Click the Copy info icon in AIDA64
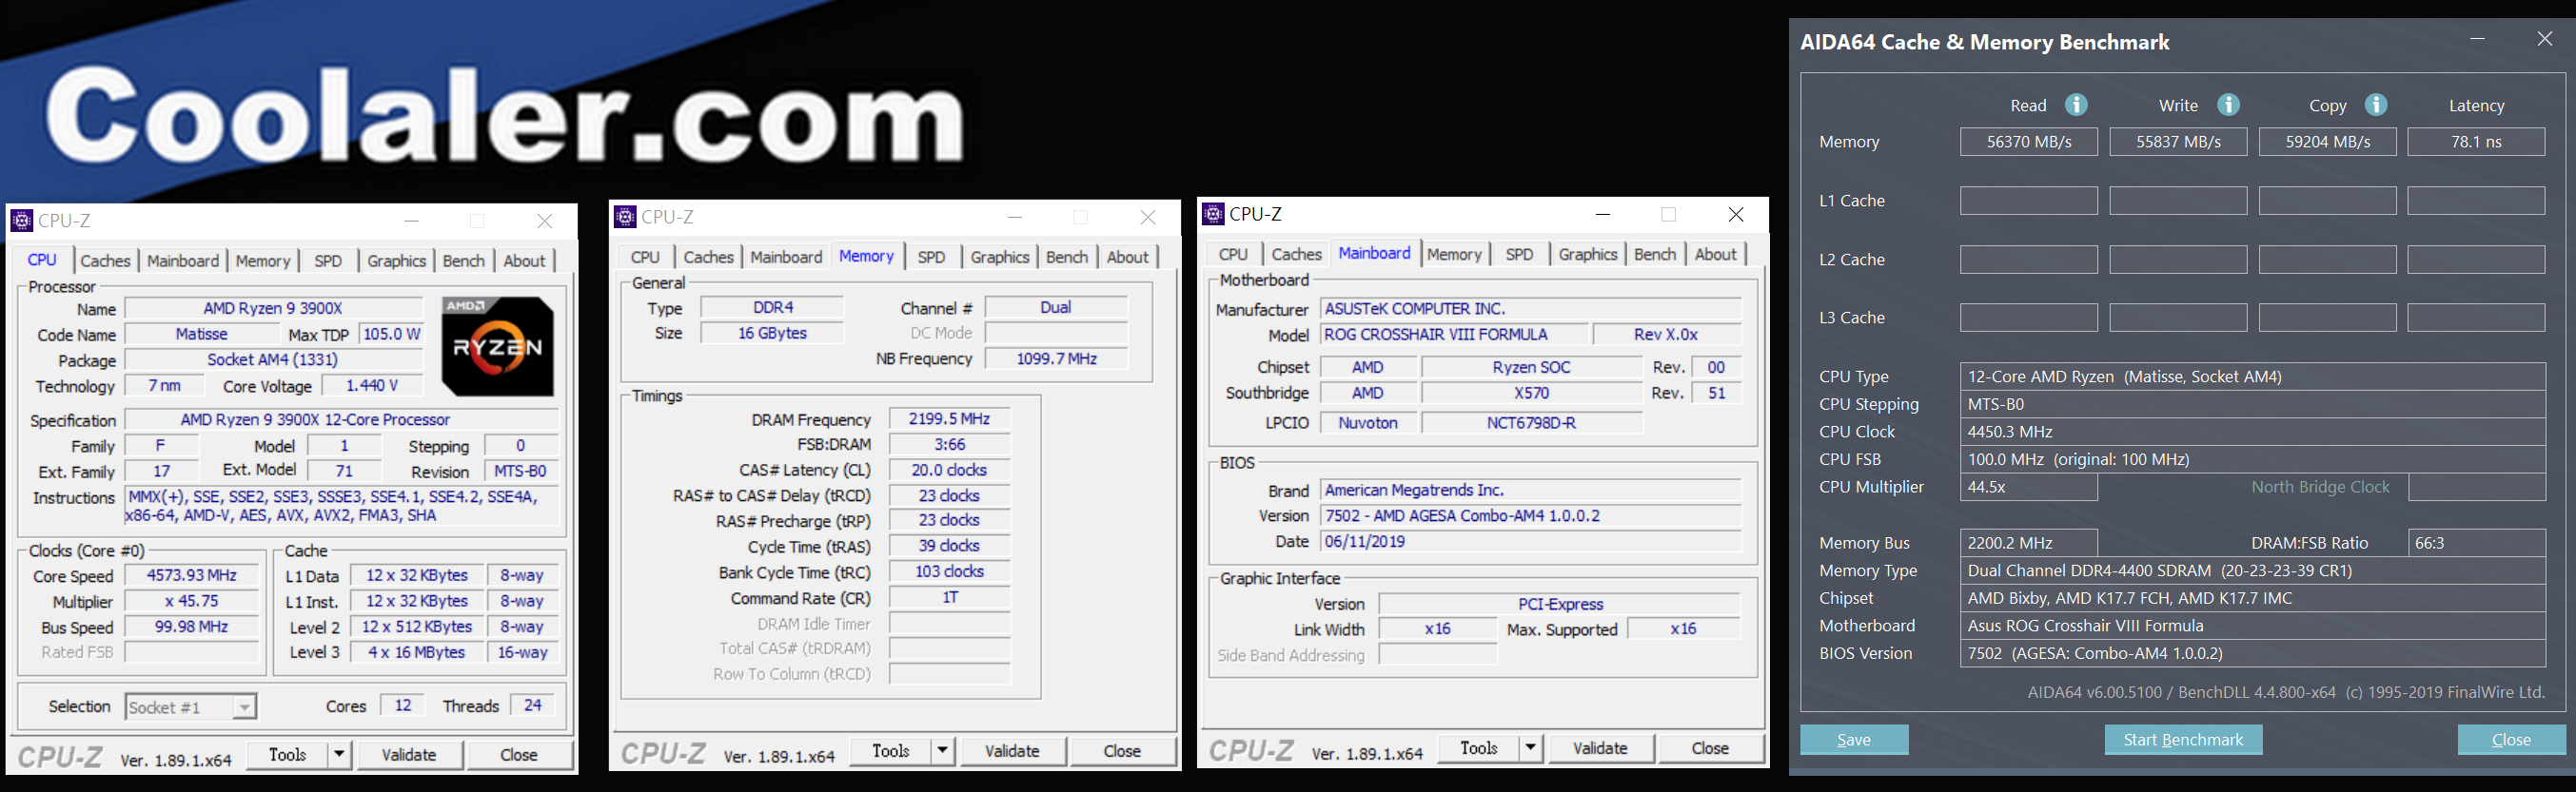The width and height of the screenshot is (2576, 792). tap(2376, 105)
